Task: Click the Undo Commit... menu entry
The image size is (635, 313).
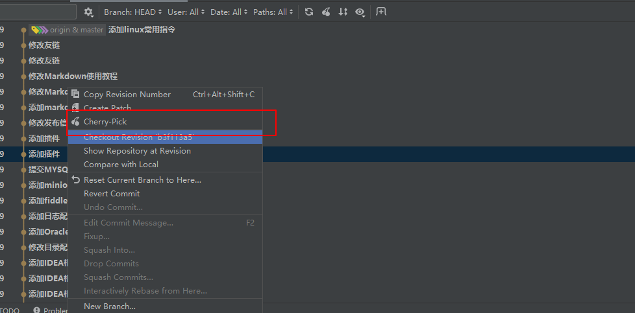Action: [165, 207]
